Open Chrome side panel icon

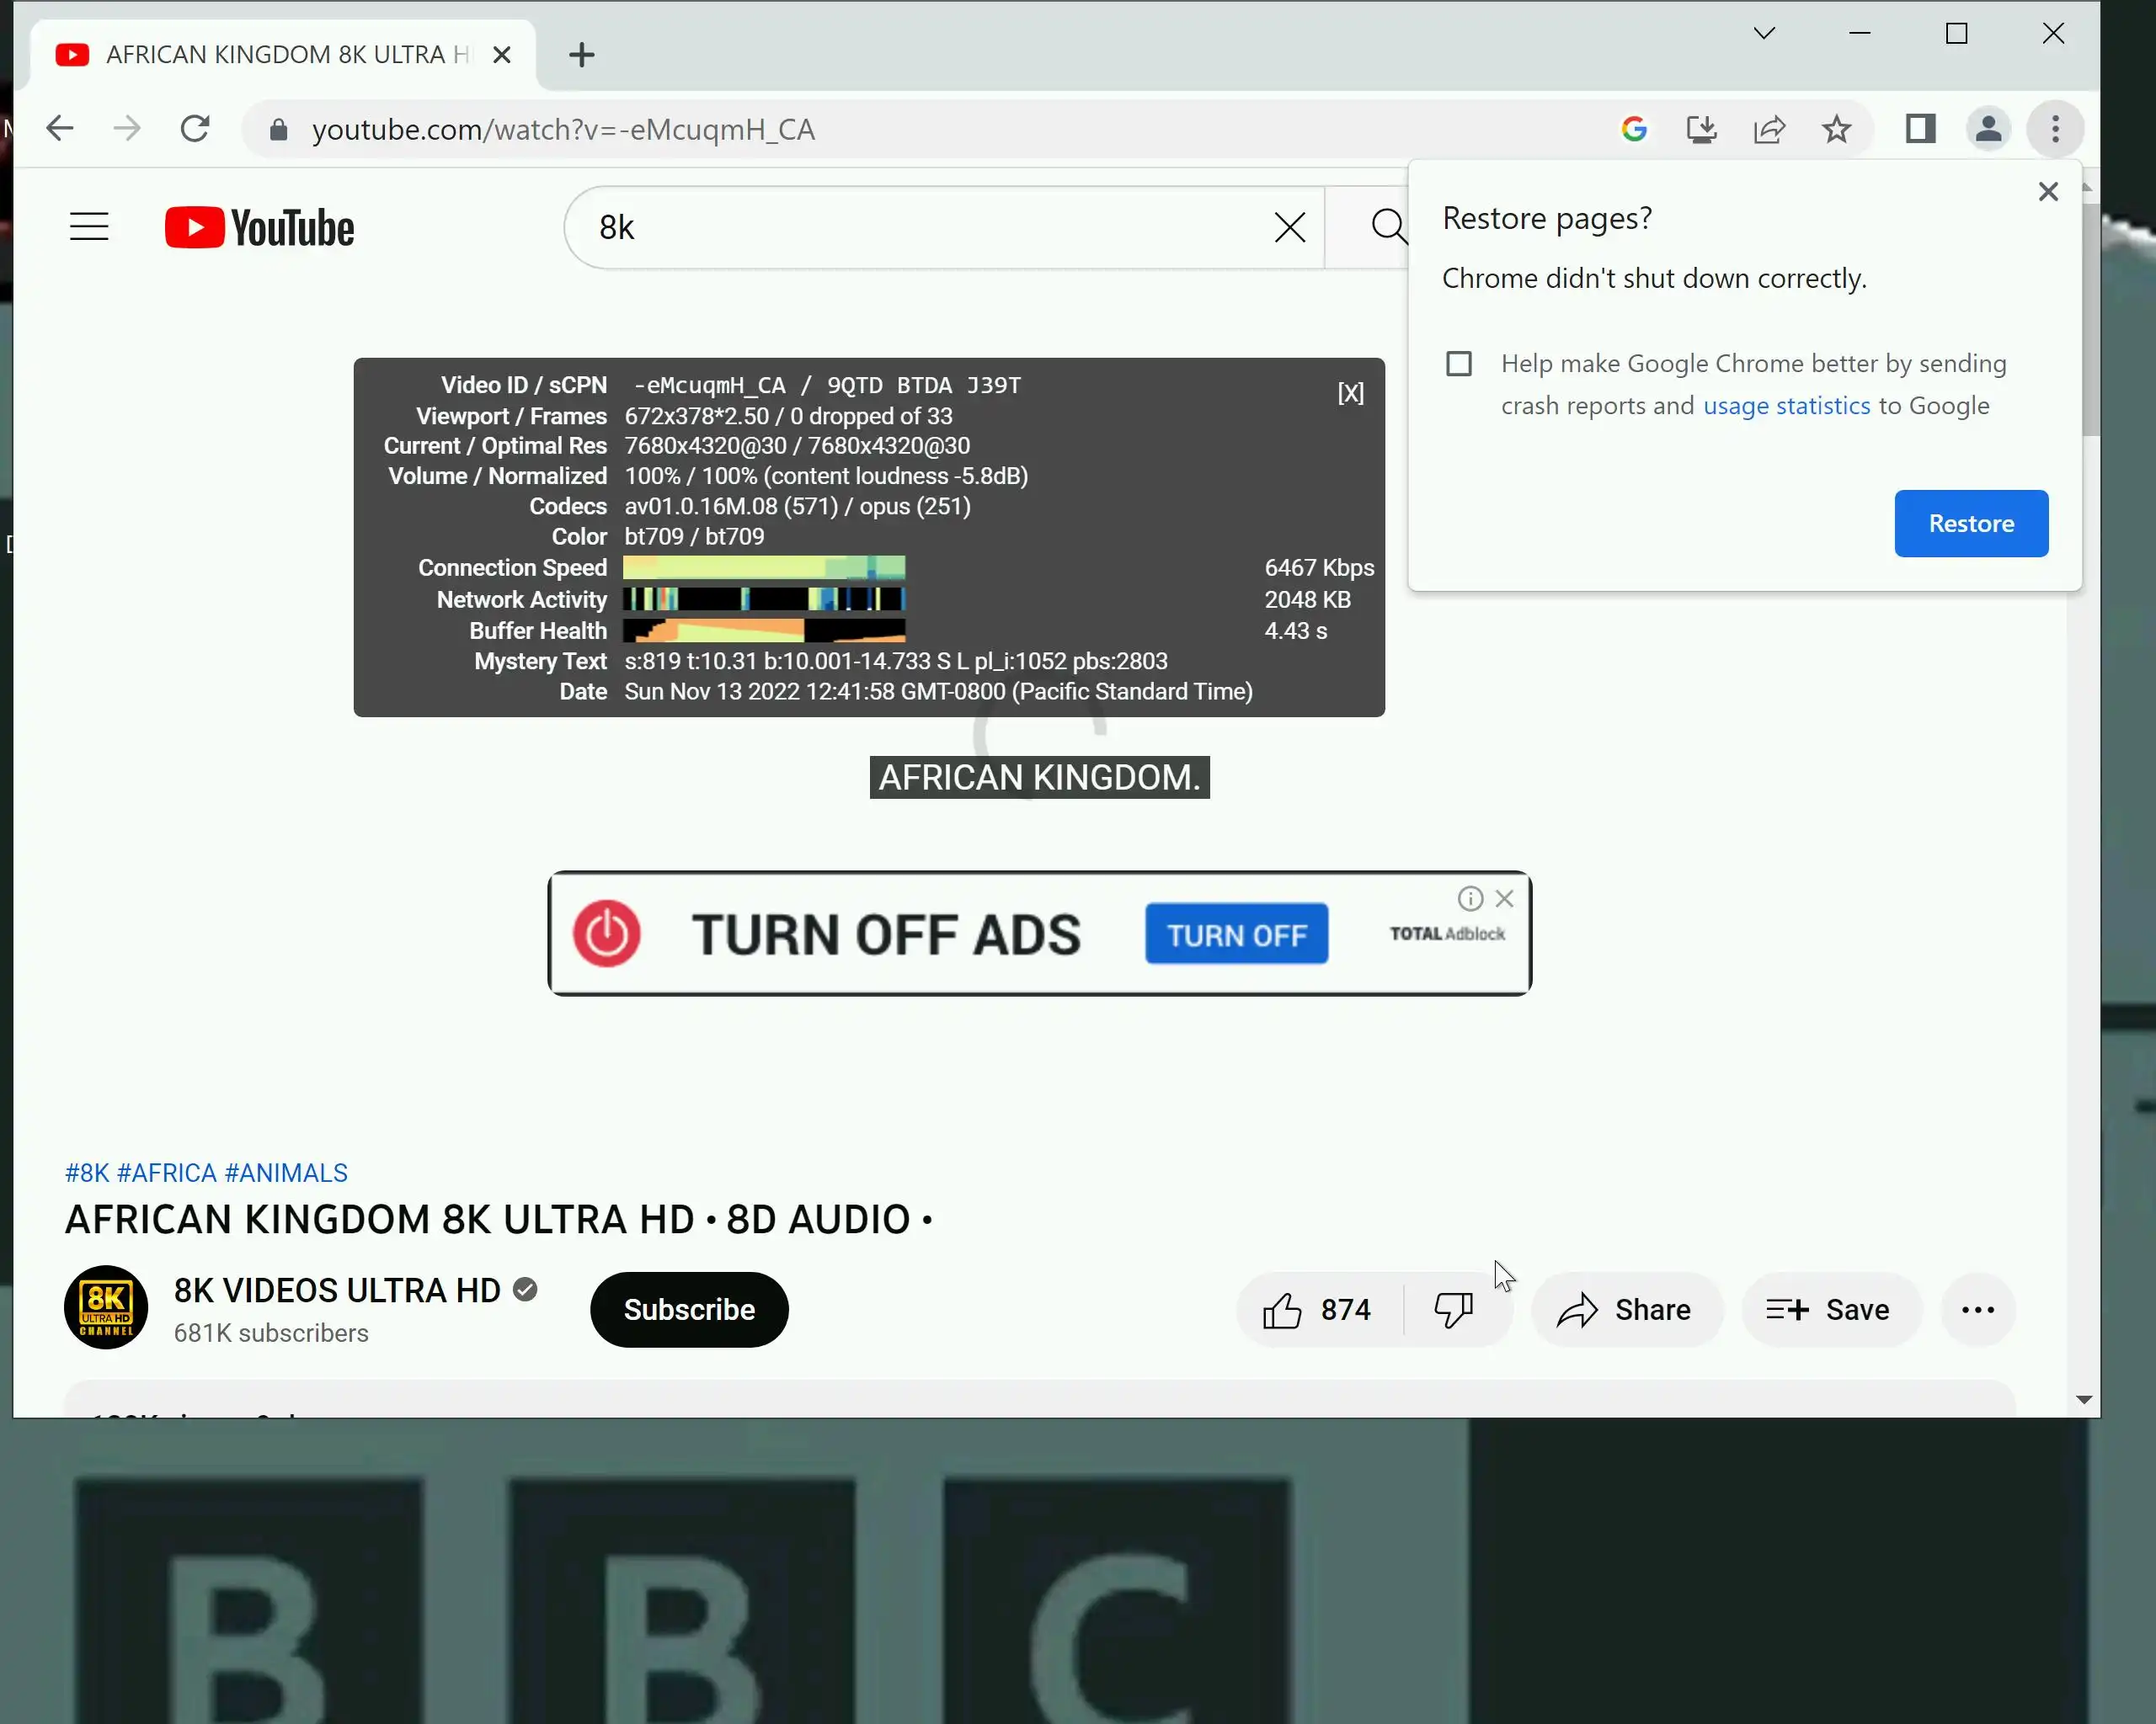coord(1920,129)
